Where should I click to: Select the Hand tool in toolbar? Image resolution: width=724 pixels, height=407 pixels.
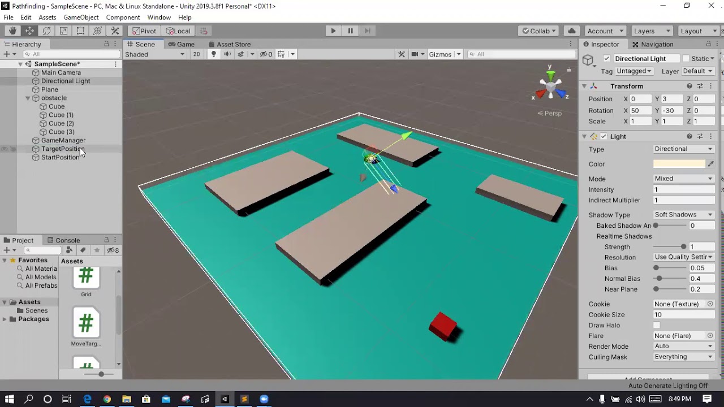(x=12, y=31)
